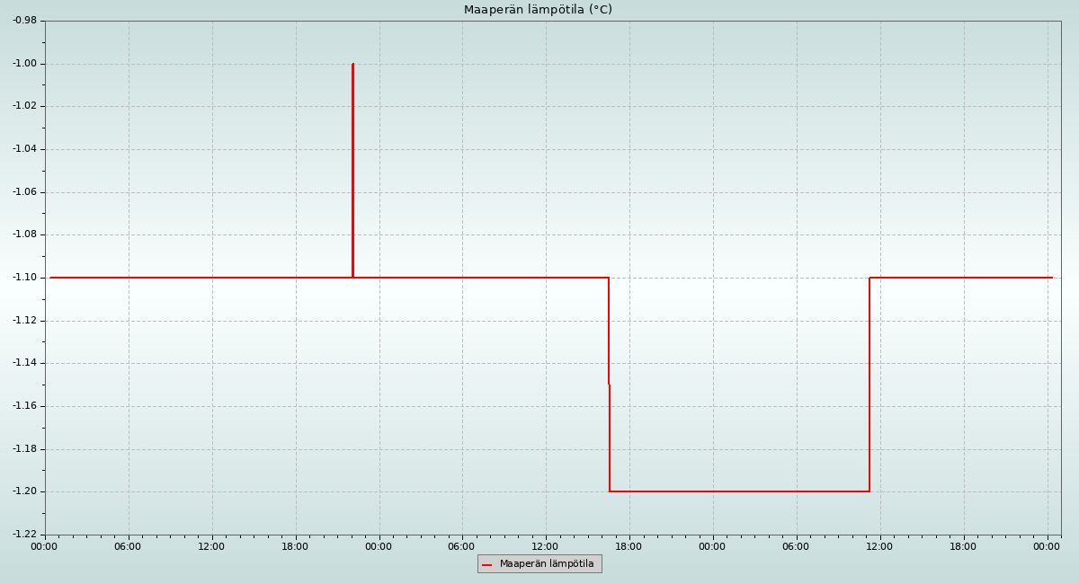Click the -1.16 y-axis label

click(24, 406)
